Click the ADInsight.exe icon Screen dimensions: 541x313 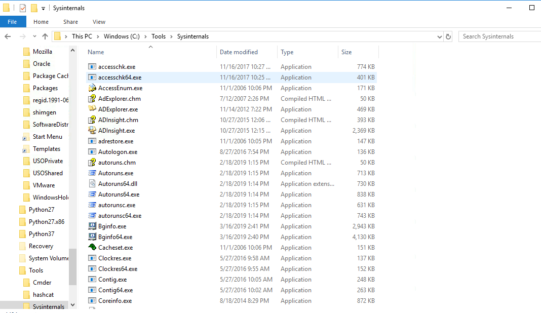pos(92,131)
